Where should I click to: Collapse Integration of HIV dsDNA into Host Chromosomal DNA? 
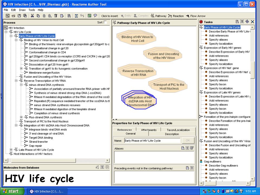pos(16,125)
